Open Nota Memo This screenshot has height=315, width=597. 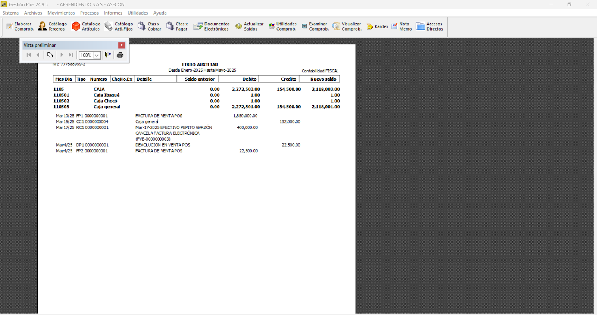click(x=401, y=26)
